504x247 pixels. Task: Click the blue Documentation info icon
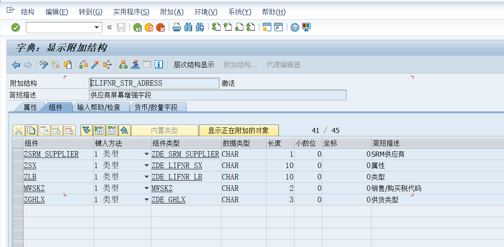coord(159,65)
